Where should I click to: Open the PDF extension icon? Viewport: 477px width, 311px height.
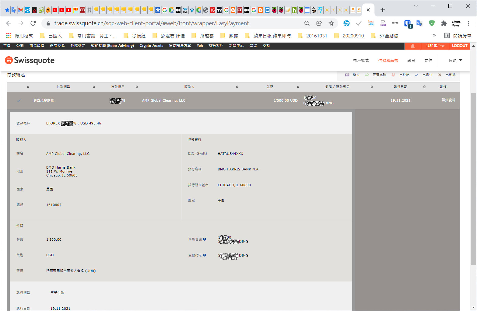coord(383,23)
